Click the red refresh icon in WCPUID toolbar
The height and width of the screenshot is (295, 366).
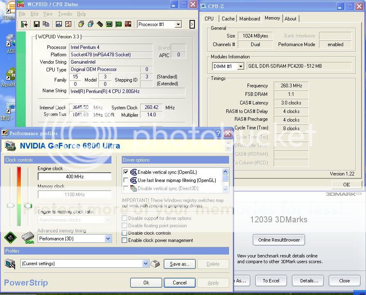(x=68, y=24)
